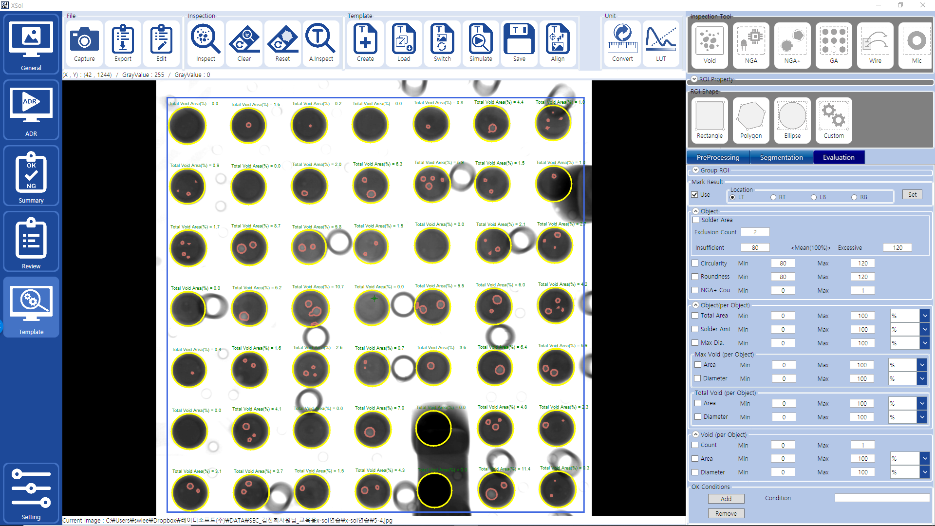The width and height of the screenshot is (935, 526).
Task: Click the Exclusion Count input field
Action: [x=755, y=232]
